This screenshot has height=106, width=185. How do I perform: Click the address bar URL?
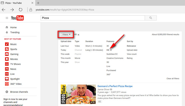click(x=65, y=10)
